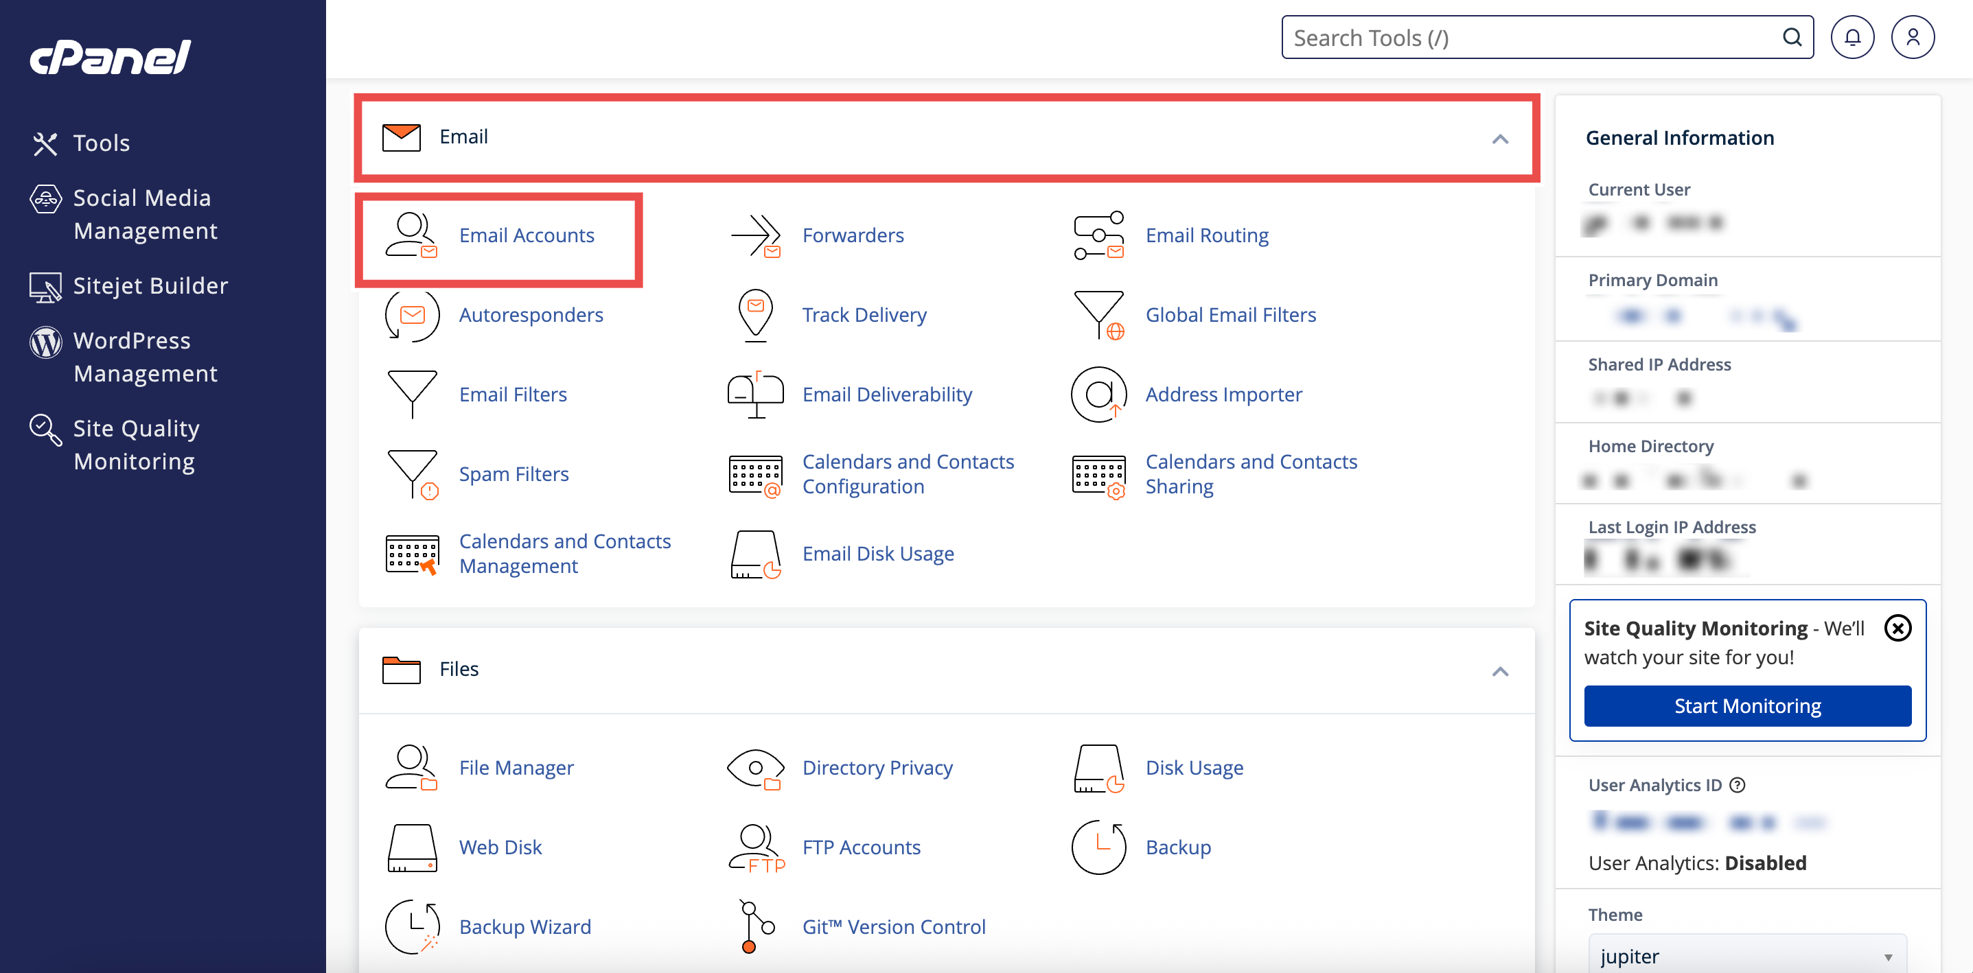This screenshot has width=1973, height=973.
Task: Open the user account icon menu
Action: point(1912,38)
